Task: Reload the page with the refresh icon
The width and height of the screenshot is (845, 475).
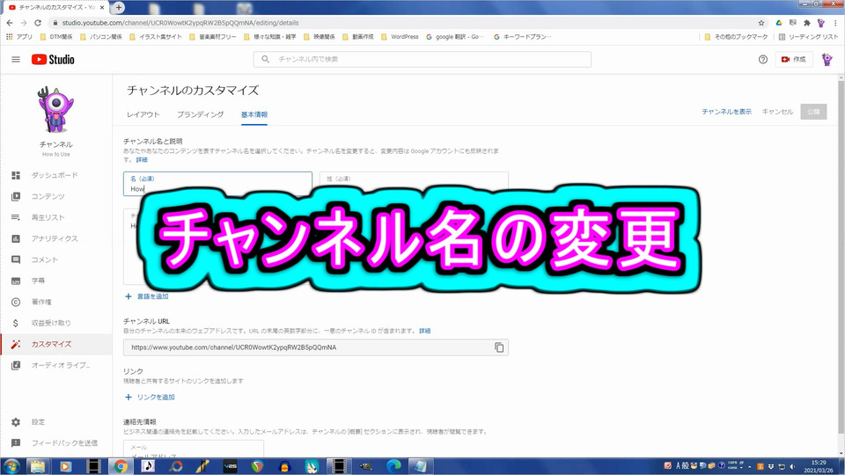Action: (38, 23)
